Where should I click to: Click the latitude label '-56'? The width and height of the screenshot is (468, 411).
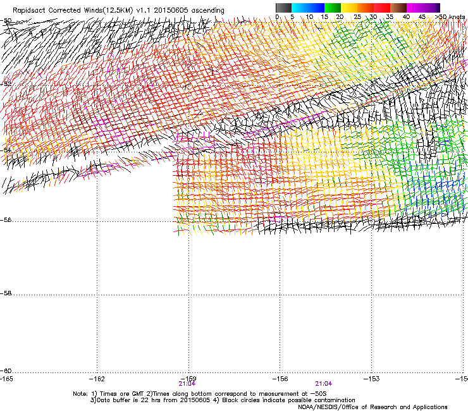[x=6, y=220]
